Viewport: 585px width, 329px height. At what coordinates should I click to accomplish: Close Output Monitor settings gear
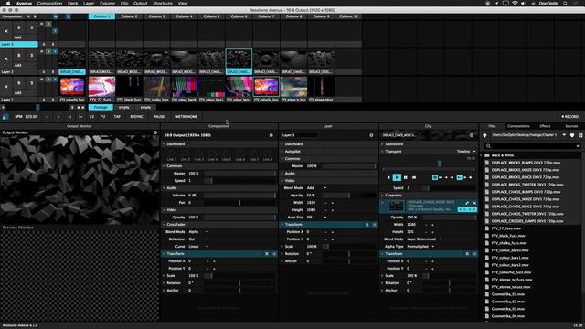point(155,133)
